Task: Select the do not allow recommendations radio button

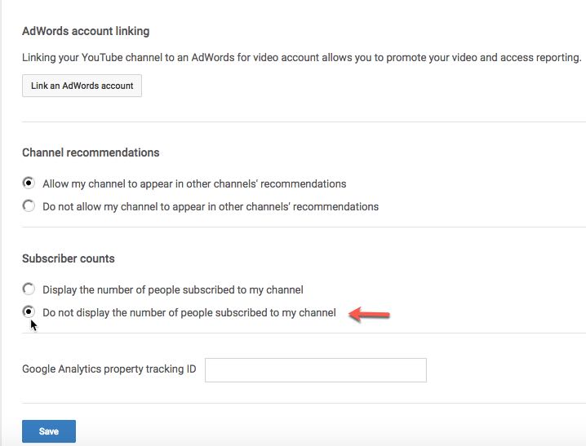Action: point(29,206)
